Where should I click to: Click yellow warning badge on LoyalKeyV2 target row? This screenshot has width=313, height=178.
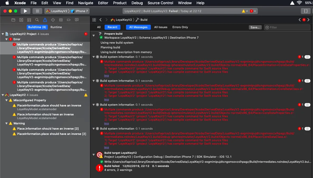86,95
